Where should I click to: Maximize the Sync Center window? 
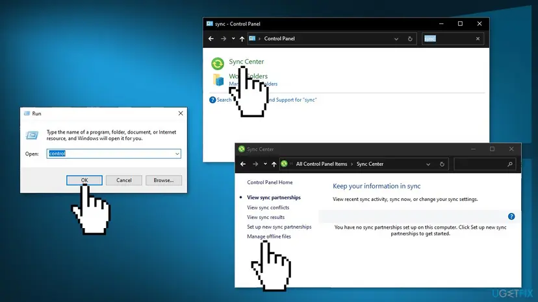pos(492,149)
